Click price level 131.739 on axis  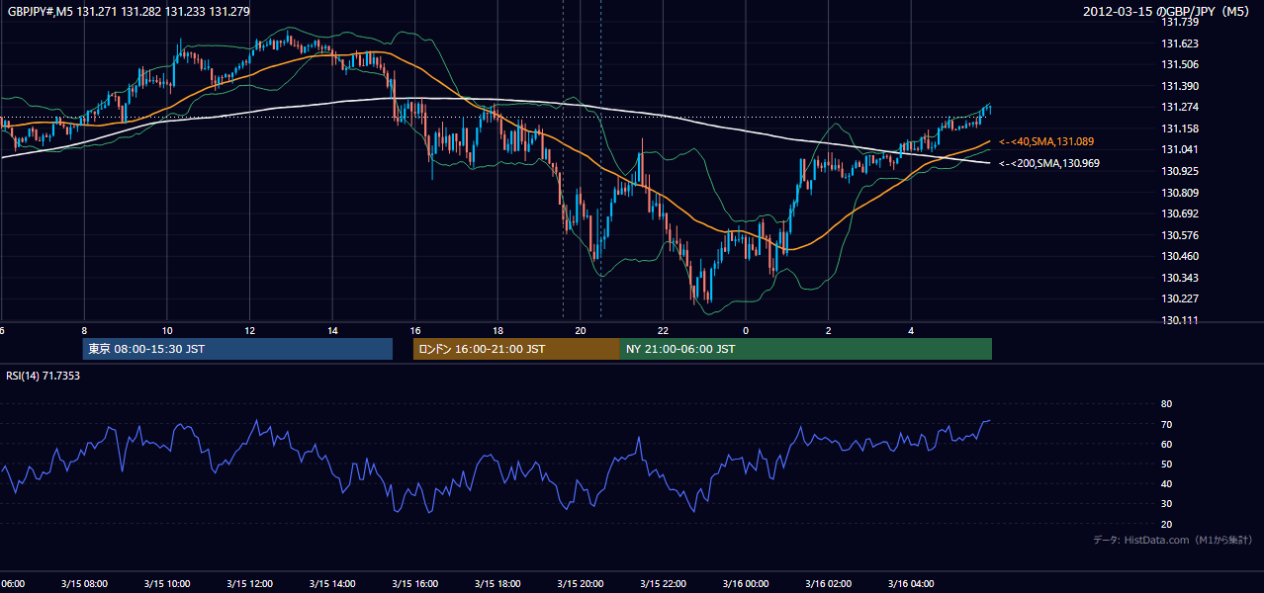pos(1180,22)
